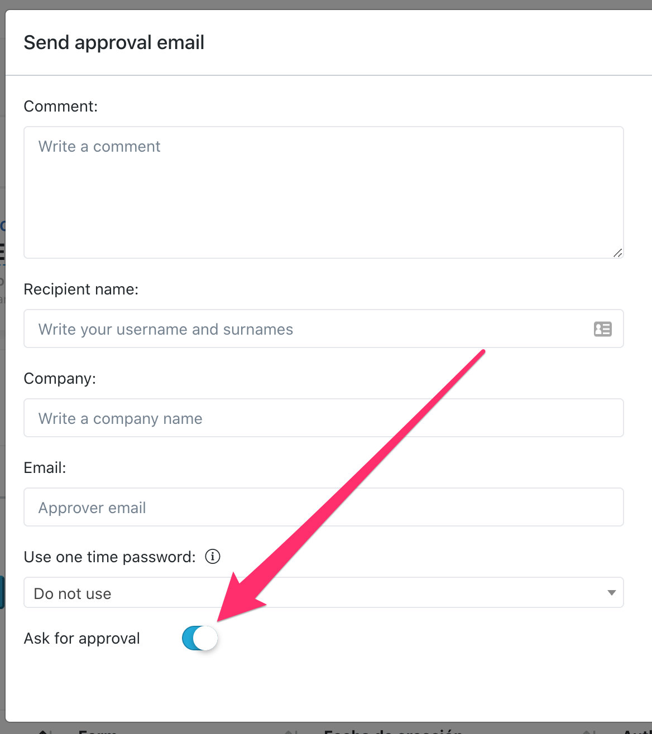Click the dropdown arrow on Do not use selector

pyautogui.click(x=612, y=593)
